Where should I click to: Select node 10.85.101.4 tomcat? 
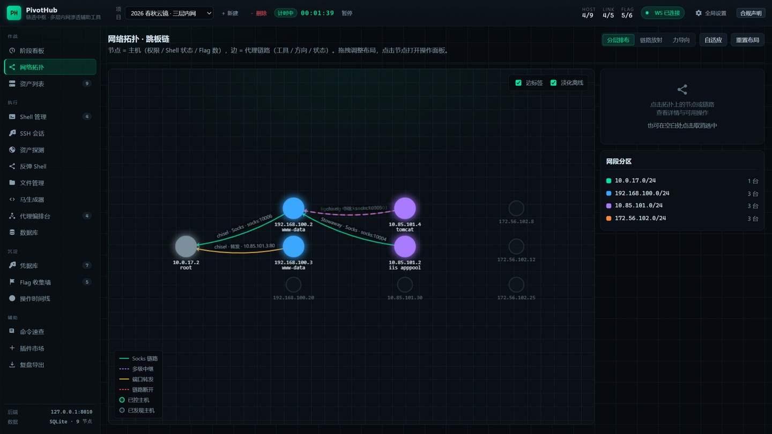(x=405, y=208)
